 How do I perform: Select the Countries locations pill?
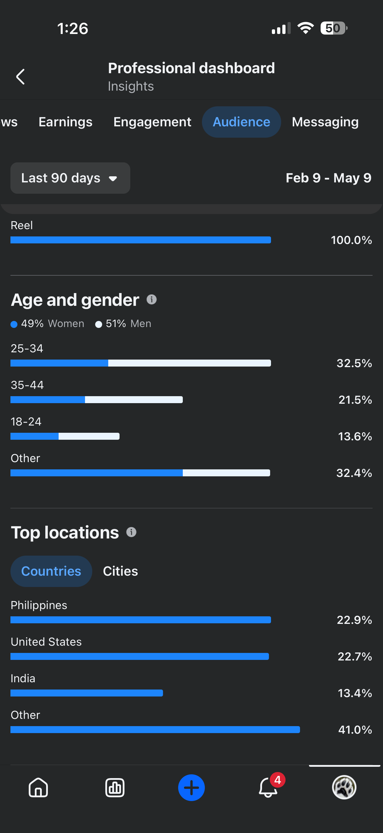pos(51,571)
